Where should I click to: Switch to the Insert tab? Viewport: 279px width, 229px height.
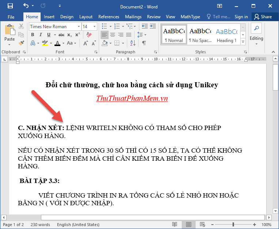[49, 17]
